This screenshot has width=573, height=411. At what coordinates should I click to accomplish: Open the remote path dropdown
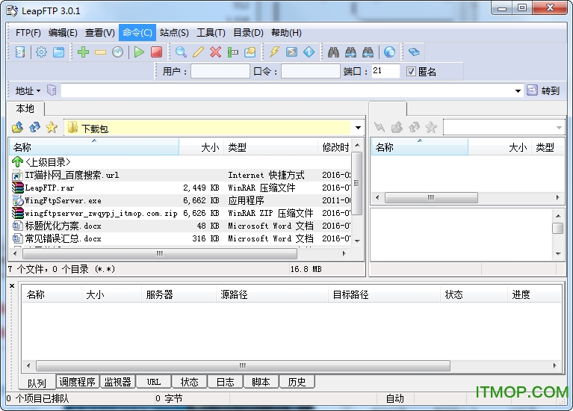pyautogui.click(x=559, y=128)
